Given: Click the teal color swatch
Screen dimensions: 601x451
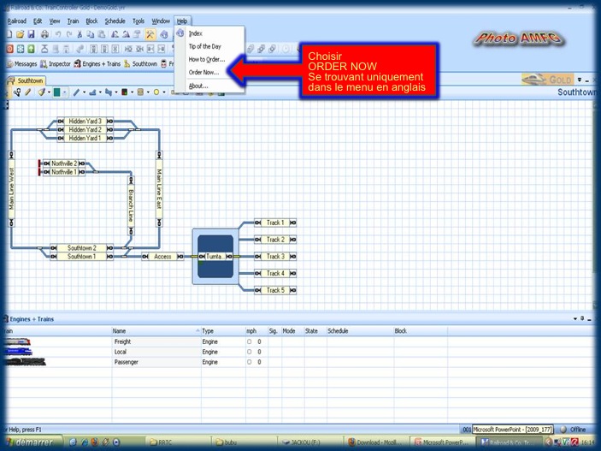Looking at the screenshot, I should pyautogui.click(x=57, y=92).
